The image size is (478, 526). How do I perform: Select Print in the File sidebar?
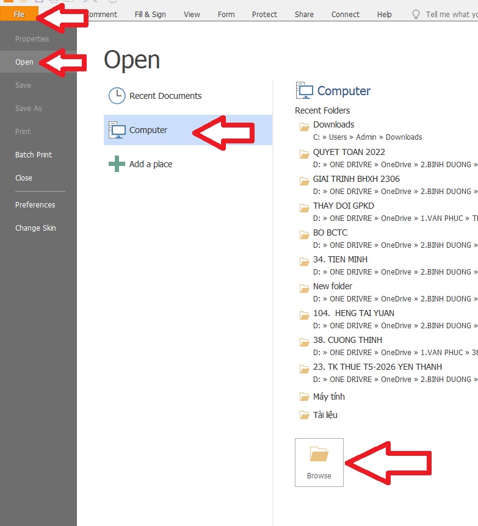point(23,132)
